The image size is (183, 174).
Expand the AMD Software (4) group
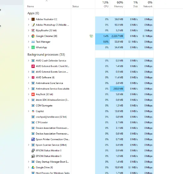pyautogui.click(x=28, y=77)
